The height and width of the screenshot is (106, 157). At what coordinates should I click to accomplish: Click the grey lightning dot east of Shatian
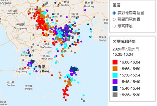(x=94, y=17)
